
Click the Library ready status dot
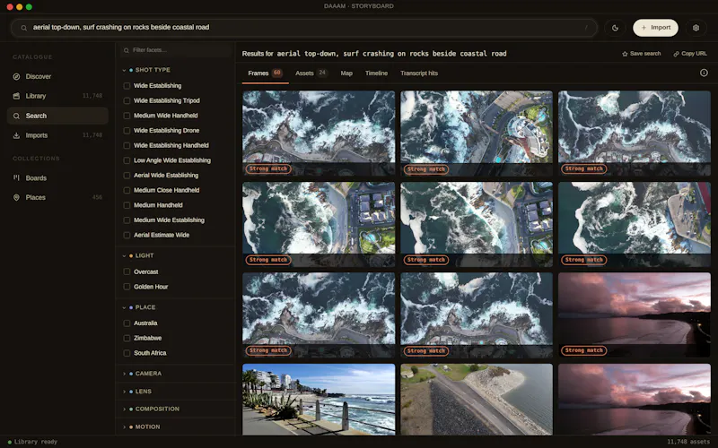(x=10, y=442)
